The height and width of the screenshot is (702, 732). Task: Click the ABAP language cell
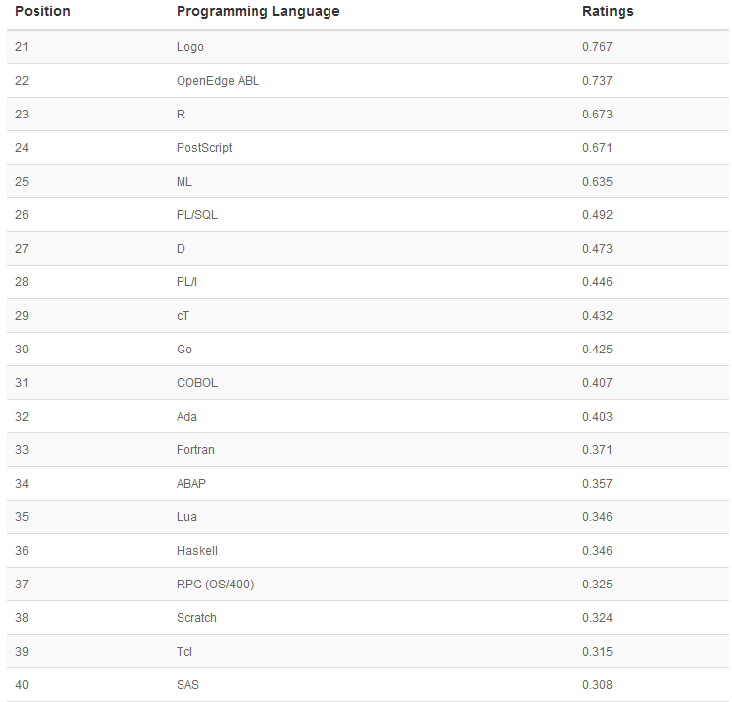[x=191, y=484]
